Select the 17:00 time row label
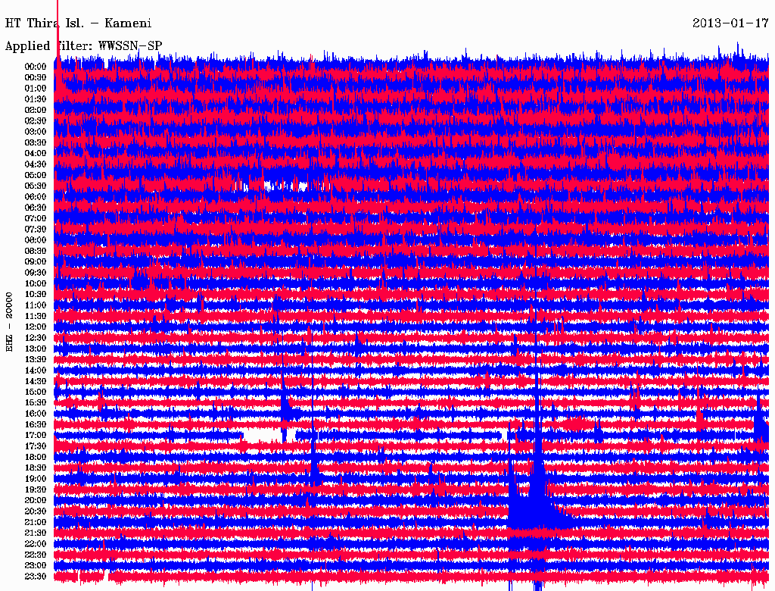The height and width of the screenshot is (591, 775). [36, 435]
